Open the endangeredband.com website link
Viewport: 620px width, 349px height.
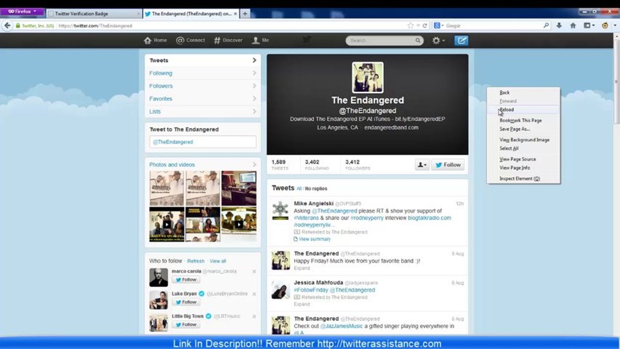(391, 127)
